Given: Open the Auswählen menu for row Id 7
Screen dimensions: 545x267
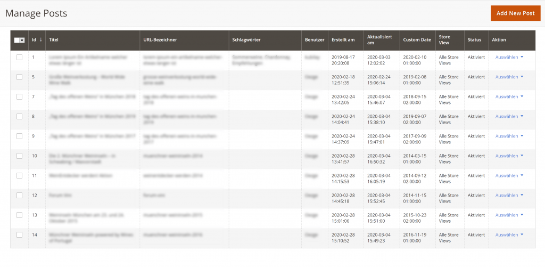Looking at the screenshot, I should [x=509, y=97].
